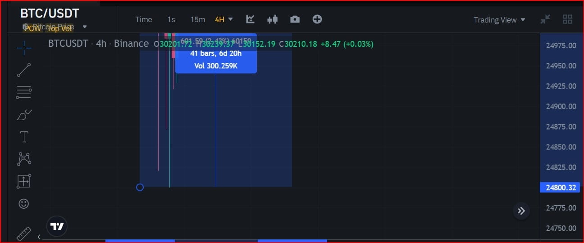Select the crosshair cursor tool
Image resolution: width=584 pixels, height=243 pixels.
coord(24,47)
